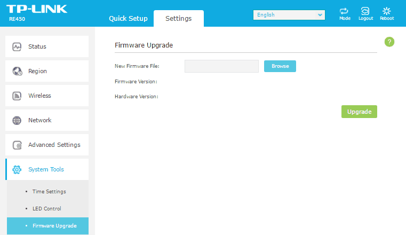Click the Status waveform icon

17,46
